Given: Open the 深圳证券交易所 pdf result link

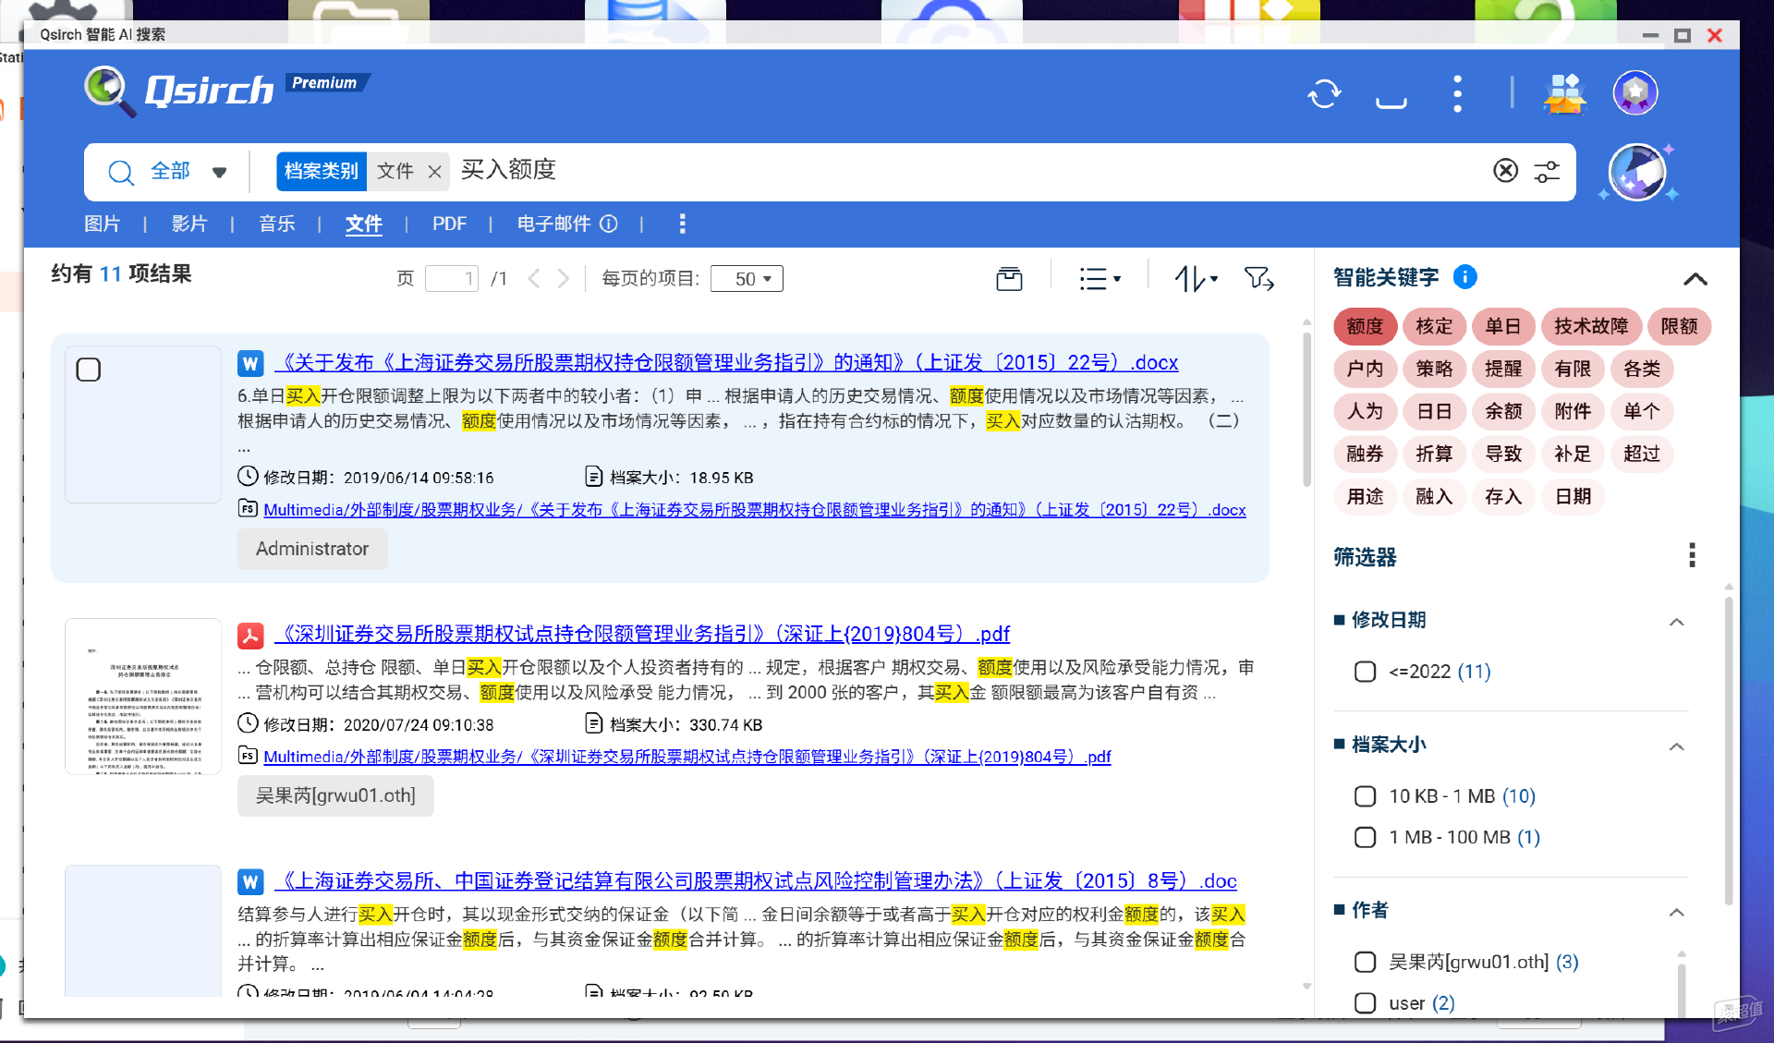Looking at the screenshot, I should pyautogui.click(x=643, y=634).
